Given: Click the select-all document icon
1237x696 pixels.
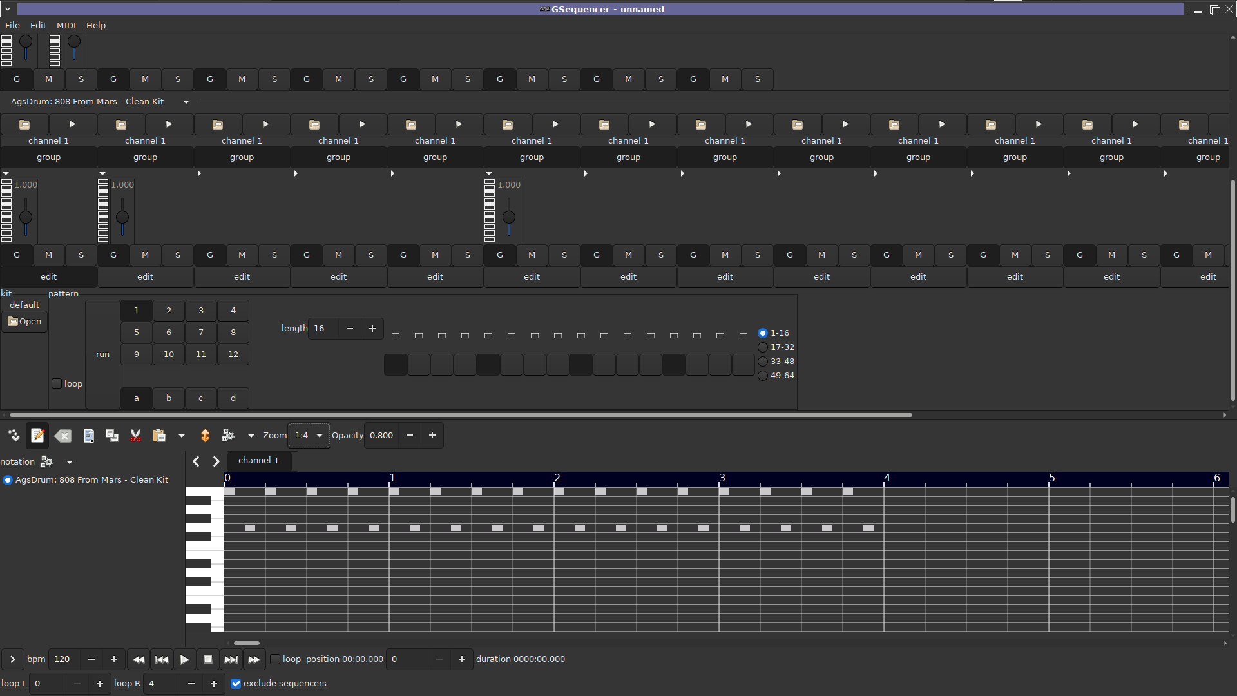Looking at the screenshot, I should click(x=89, y=436).
